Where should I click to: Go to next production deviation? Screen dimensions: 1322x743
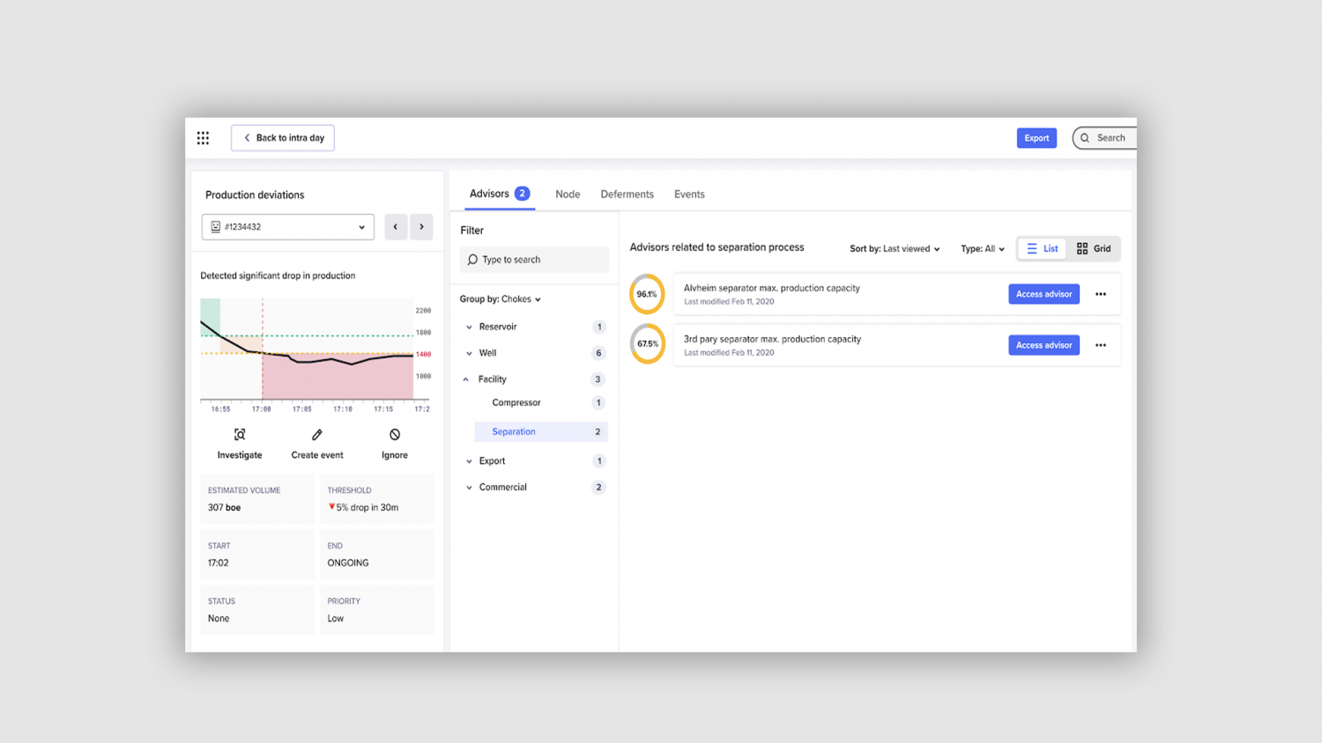421,227
